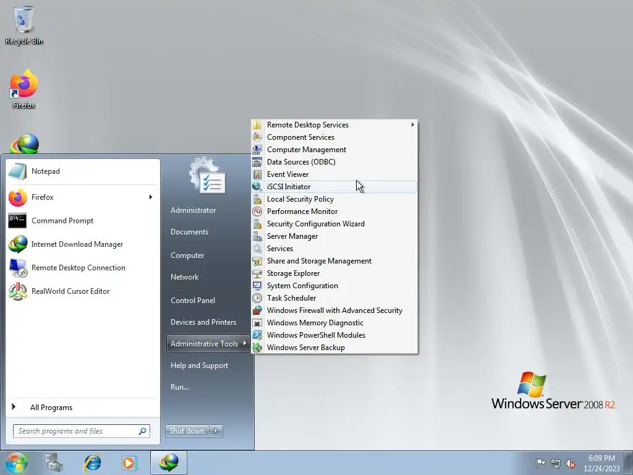Click the Data Sources (ODBC) icon
This screenshot has height=475, width=633.
[257, 162]
